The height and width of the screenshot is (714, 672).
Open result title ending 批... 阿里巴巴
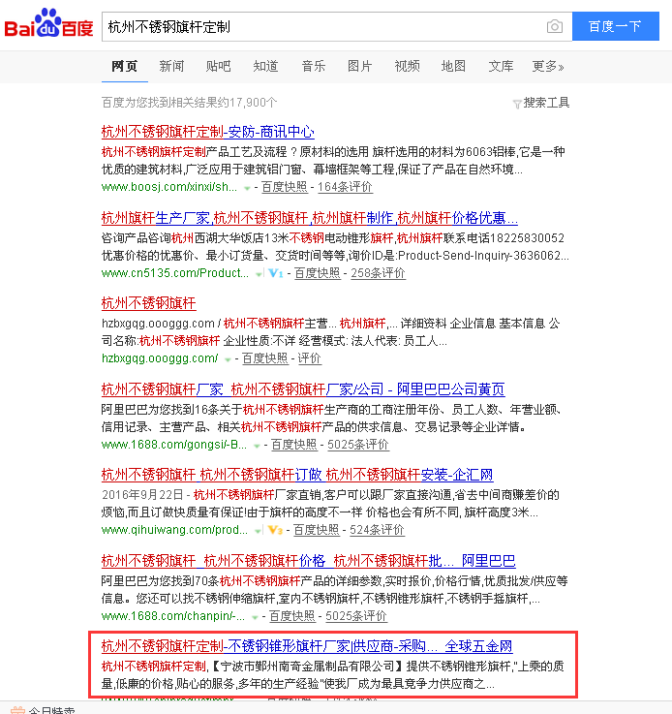[x=309, y=561]
